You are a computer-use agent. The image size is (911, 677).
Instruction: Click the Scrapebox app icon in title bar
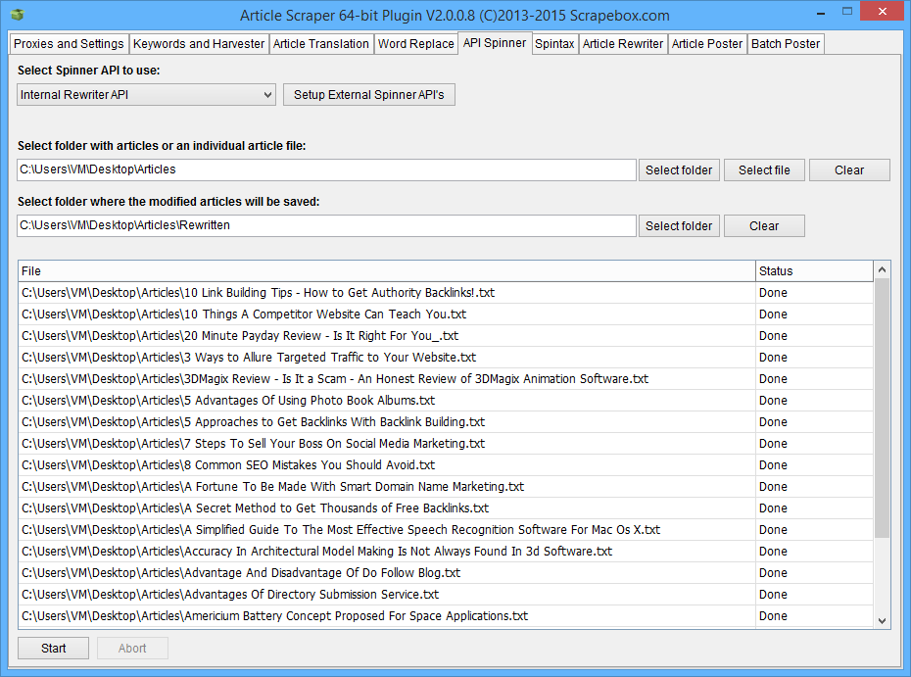[x=18, y=15]
